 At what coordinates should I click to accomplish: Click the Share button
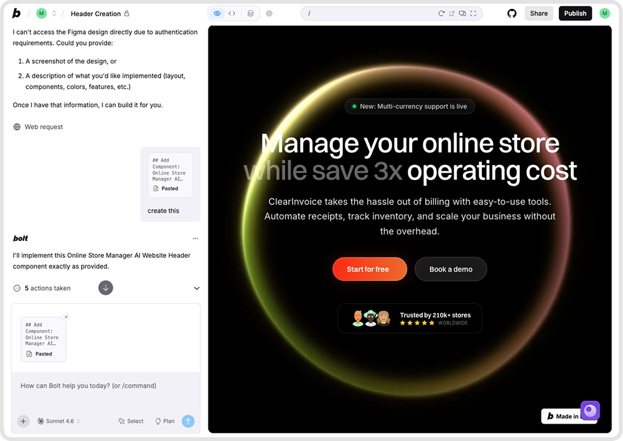tap(538, 13)
